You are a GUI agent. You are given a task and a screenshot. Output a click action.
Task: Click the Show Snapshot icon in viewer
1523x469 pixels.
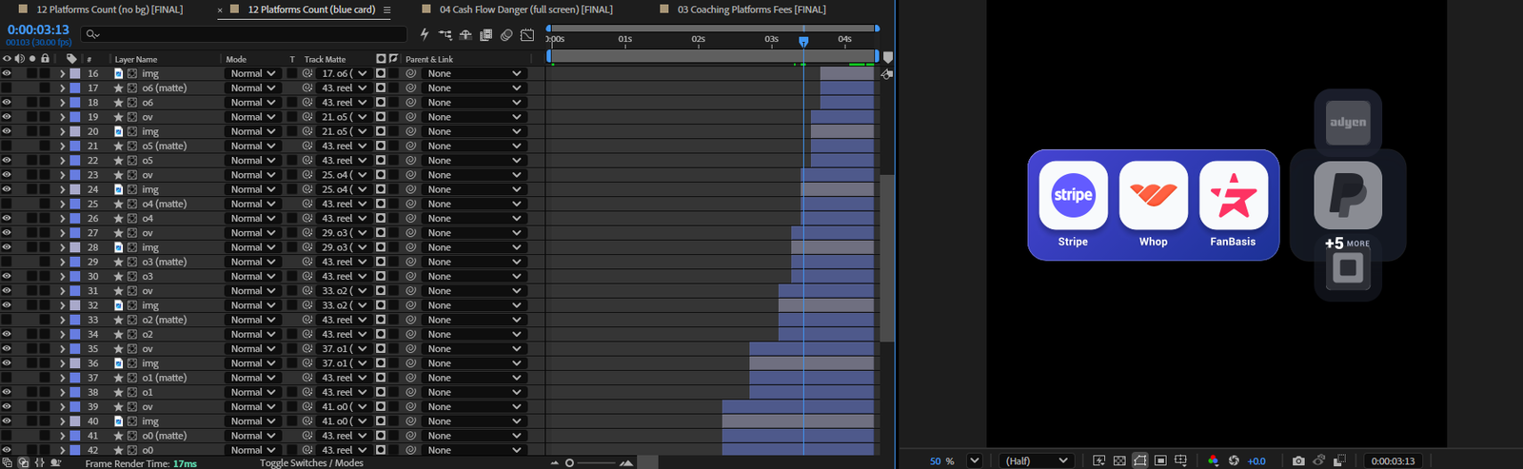(1318, 460)
